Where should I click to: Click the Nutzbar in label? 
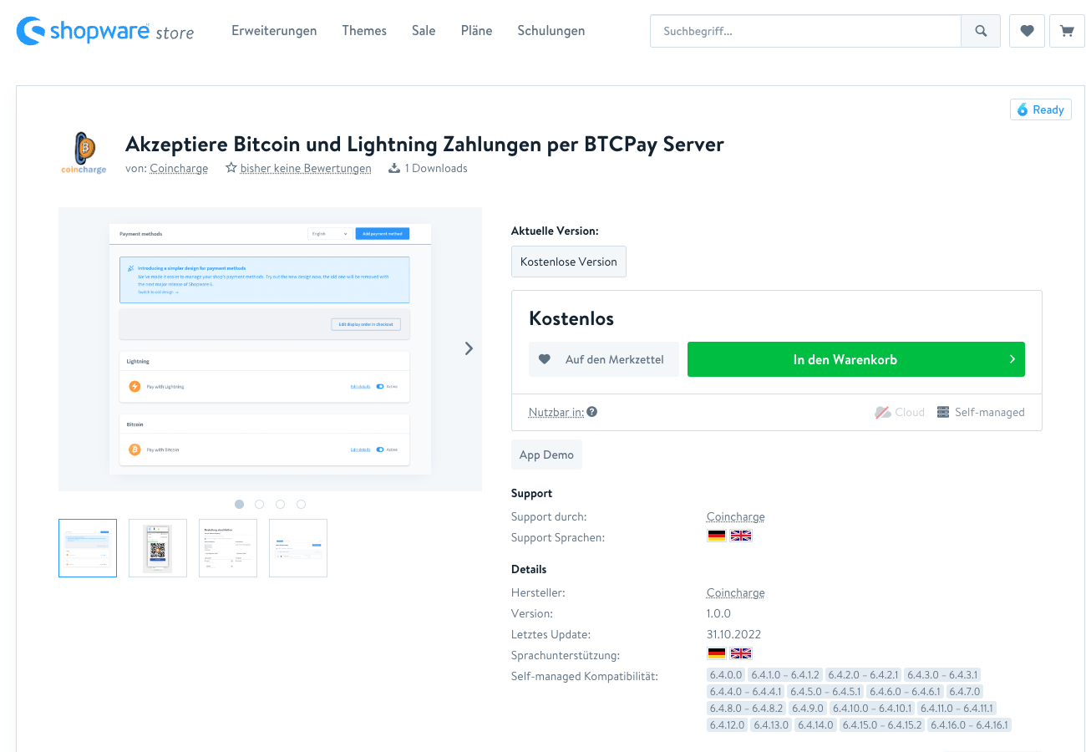point(556,412)
